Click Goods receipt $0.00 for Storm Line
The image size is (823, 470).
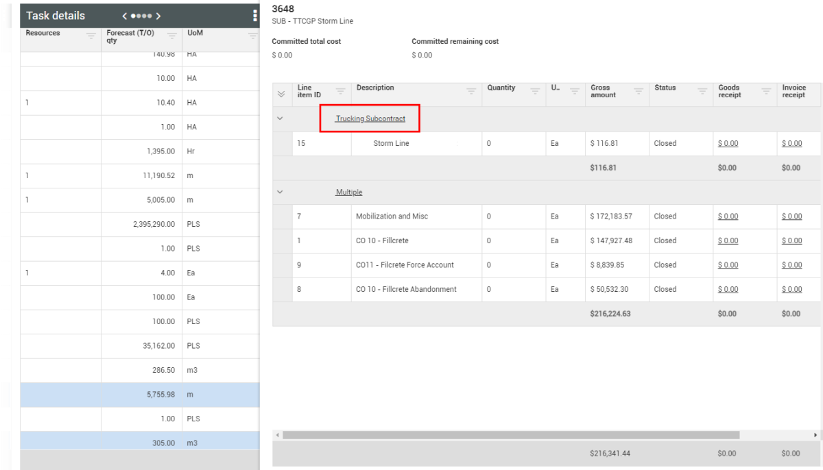[x=728, y=144]
